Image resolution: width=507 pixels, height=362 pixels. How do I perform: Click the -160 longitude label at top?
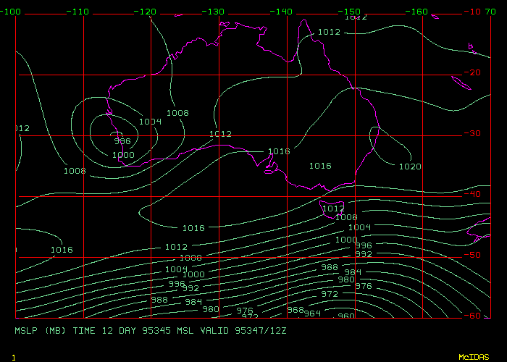click(419, 12)
